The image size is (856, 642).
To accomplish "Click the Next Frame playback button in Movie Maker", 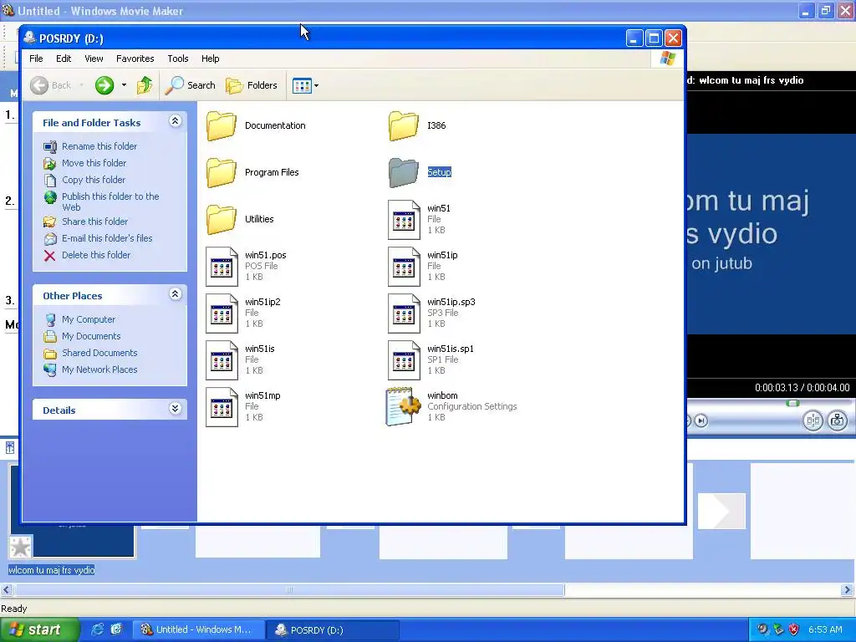I will 701,421.
